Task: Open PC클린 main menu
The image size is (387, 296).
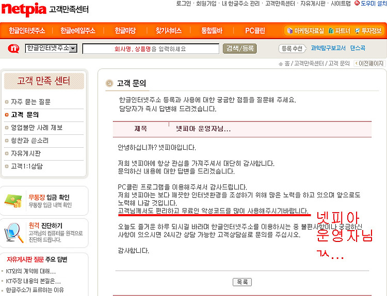Action: click(x=255, y=30)
